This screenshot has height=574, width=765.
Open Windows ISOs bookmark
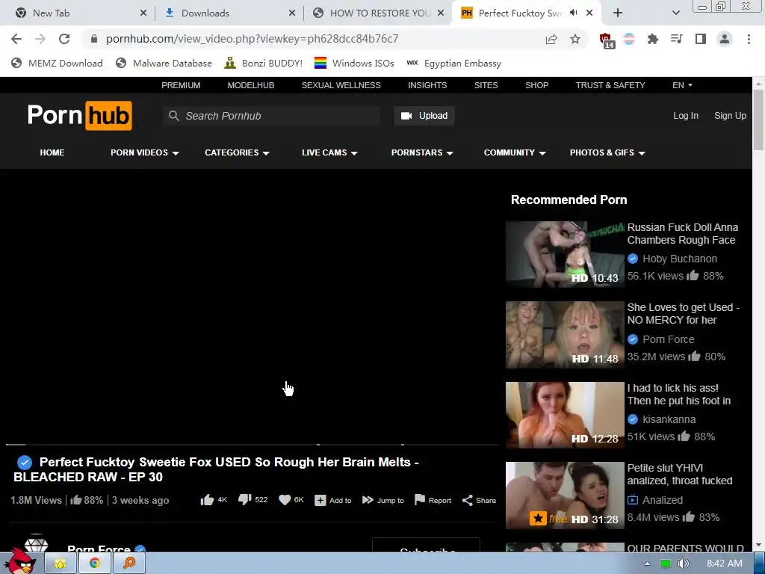pyautogui.click(x=354, y=63)
